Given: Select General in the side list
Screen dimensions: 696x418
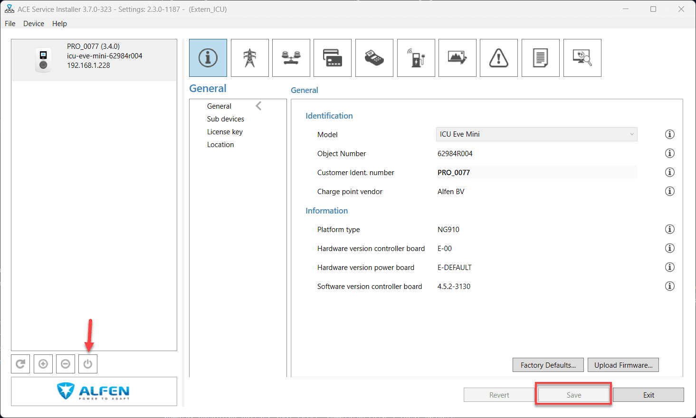Looking at the screenshot, I should (219, 106).
